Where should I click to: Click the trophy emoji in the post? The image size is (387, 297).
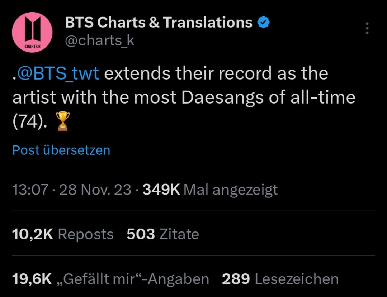click(63, 121)
